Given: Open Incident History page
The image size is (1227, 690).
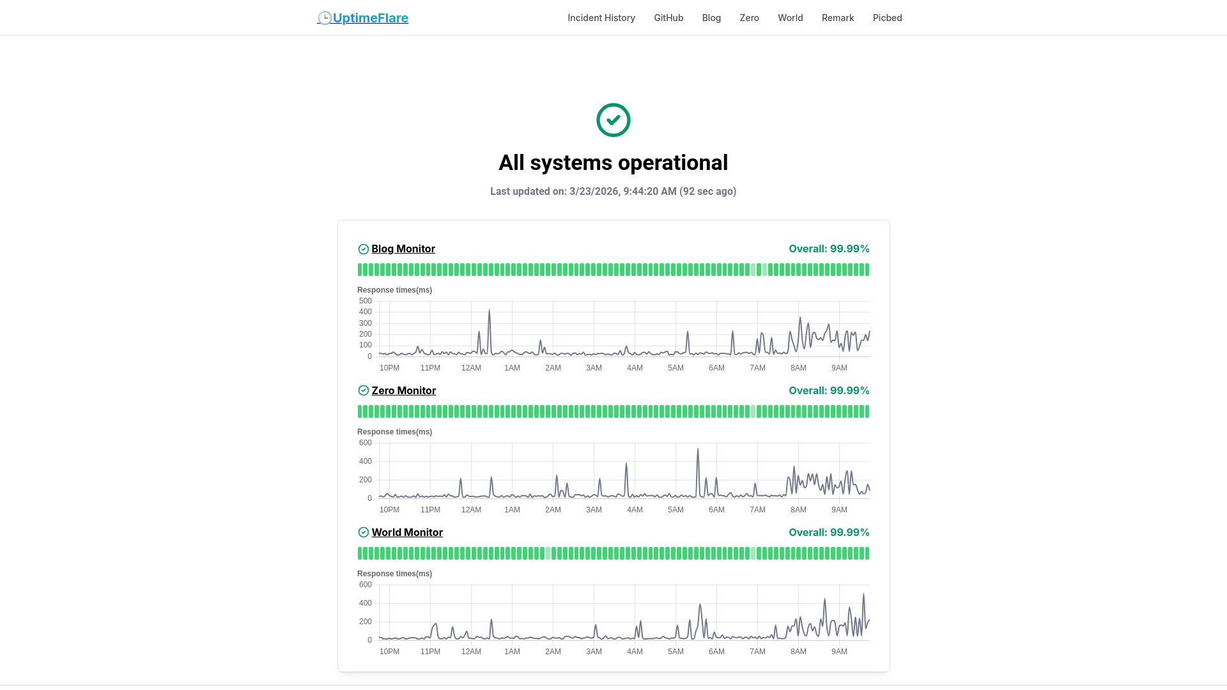Looking at the screenshot, I should click(601, 18).
